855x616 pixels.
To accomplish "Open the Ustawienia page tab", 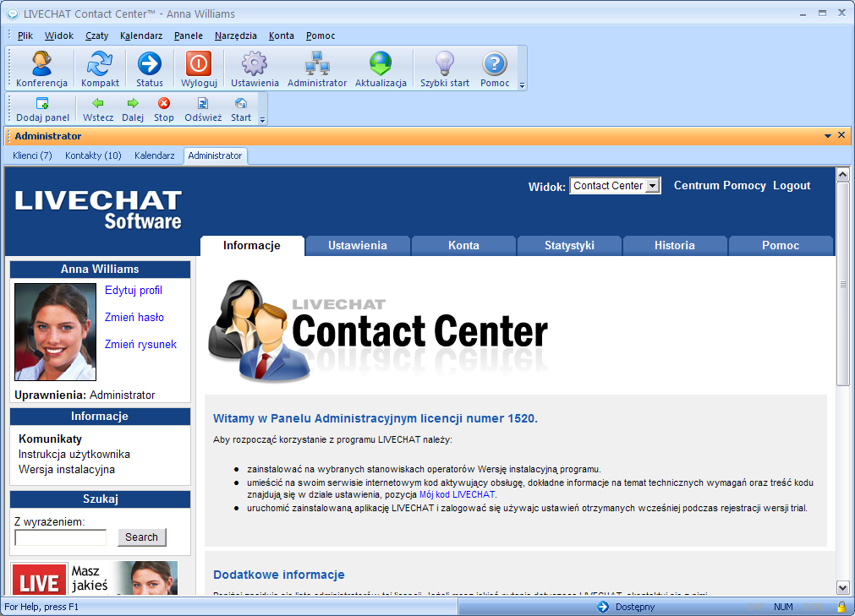I will 358,246.
